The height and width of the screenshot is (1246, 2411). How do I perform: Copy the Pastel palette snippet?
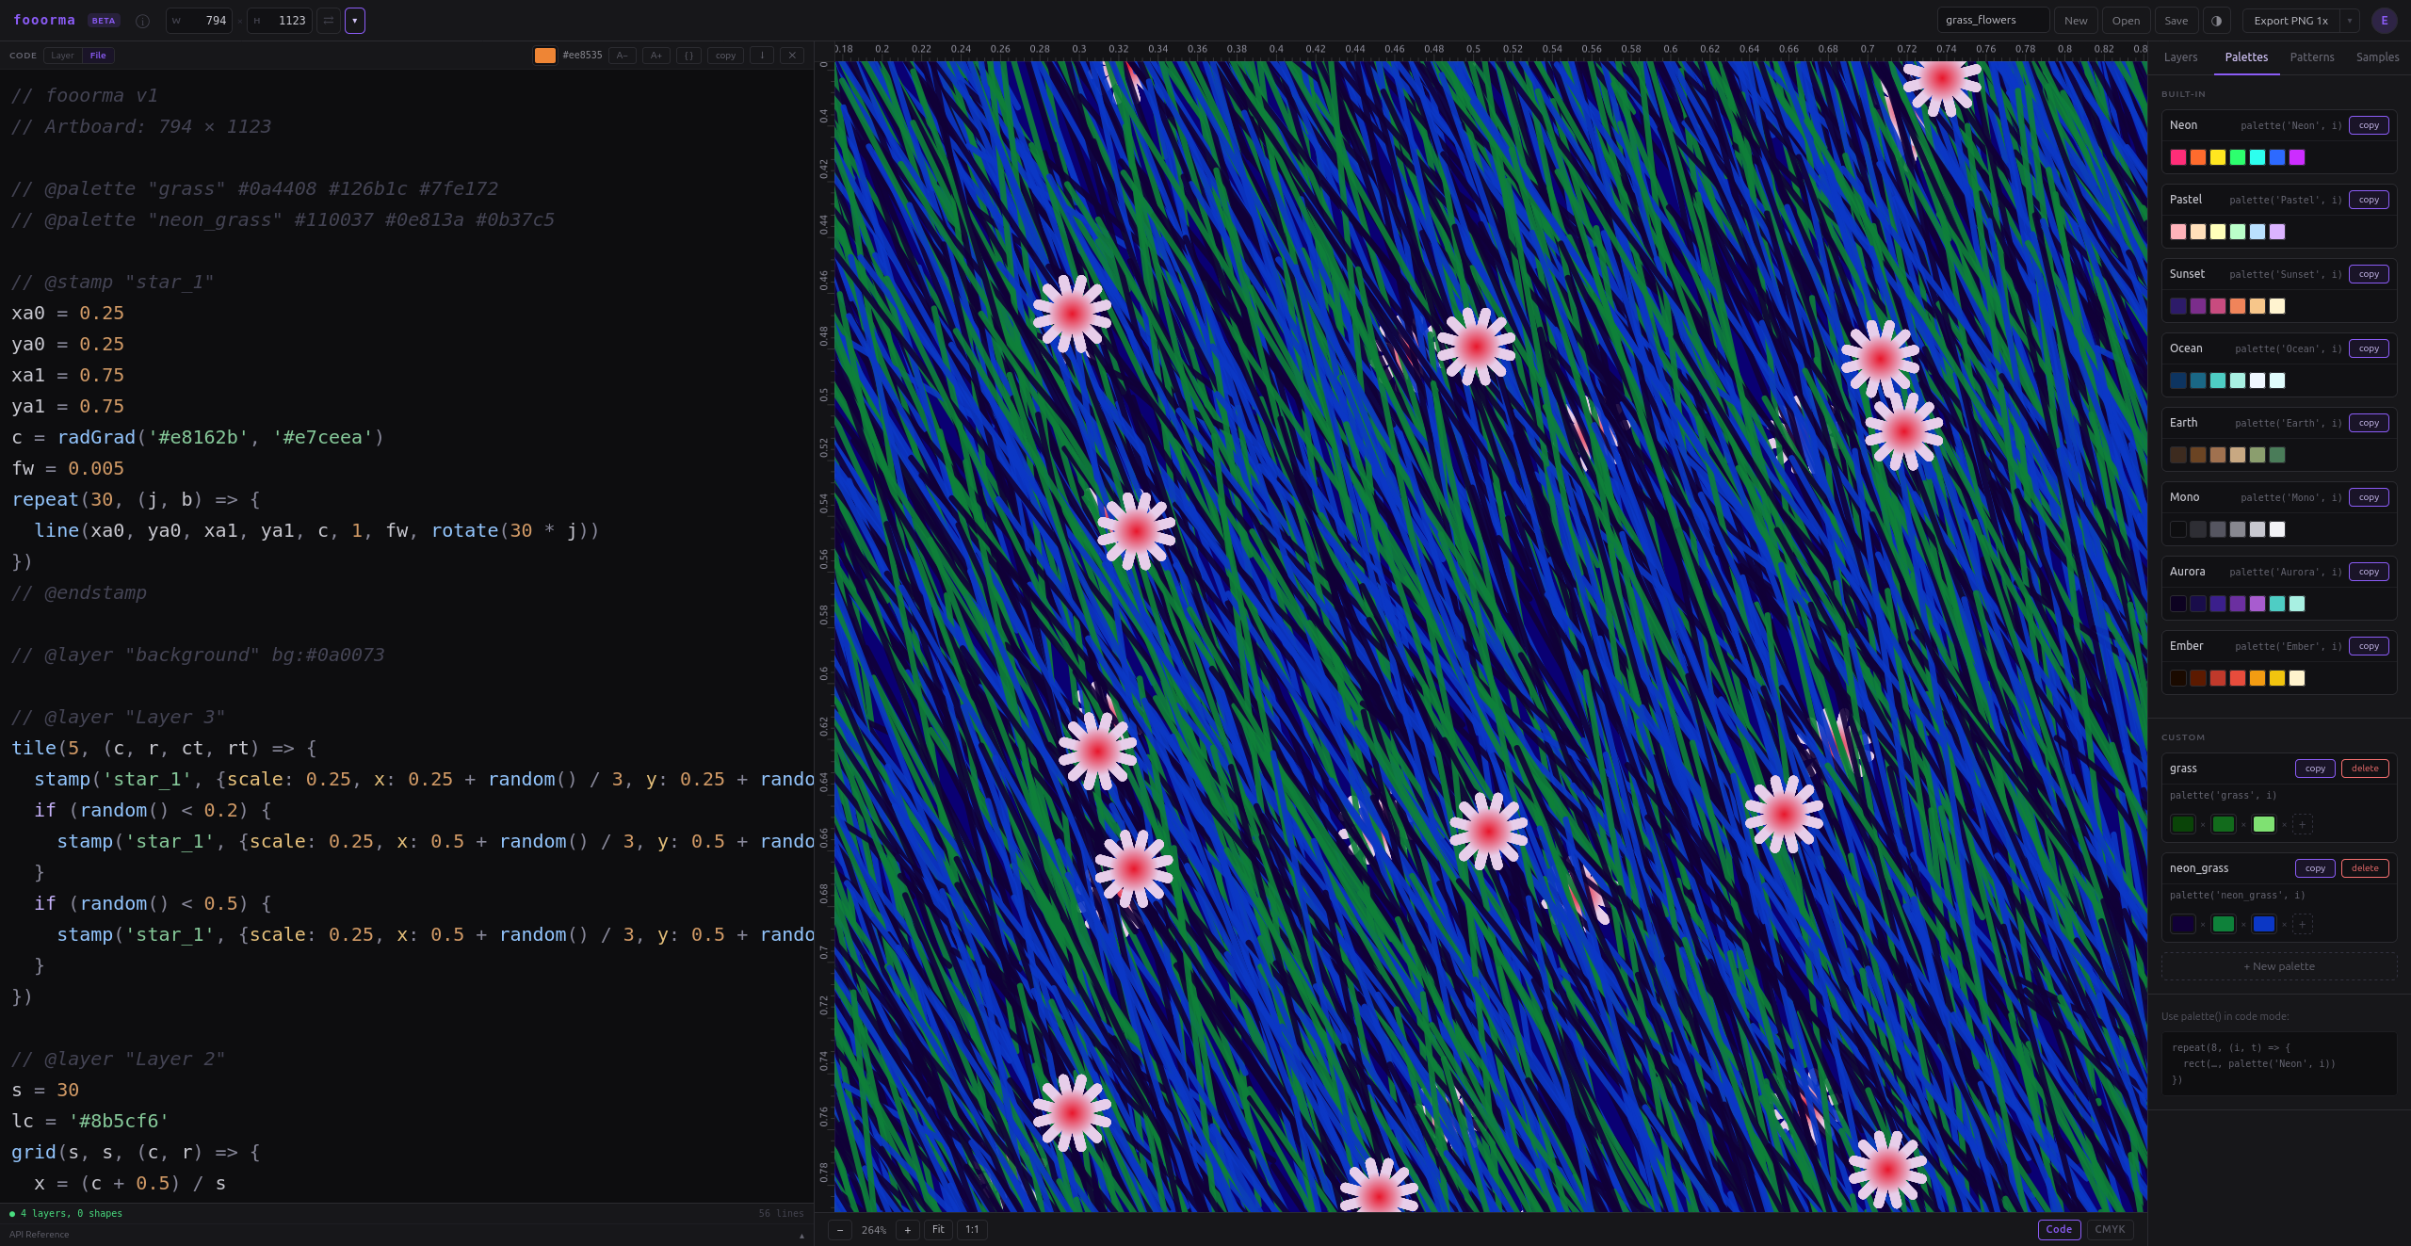2369,200
